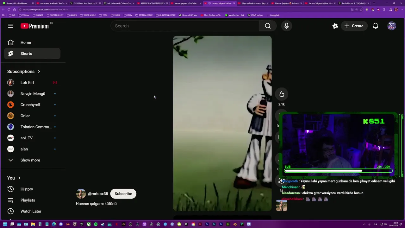Open the Crunchyroll subscription
Screen dimensions: 405x228
(32, 105)
